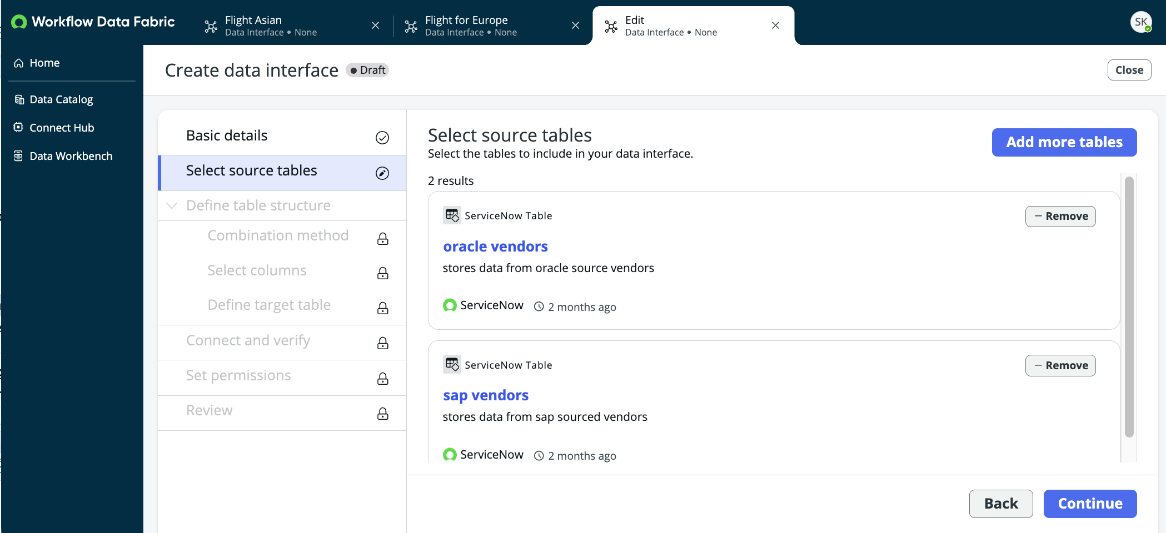
Task: Open the Data Catalog icon
Action: click(x=19, y=100)
